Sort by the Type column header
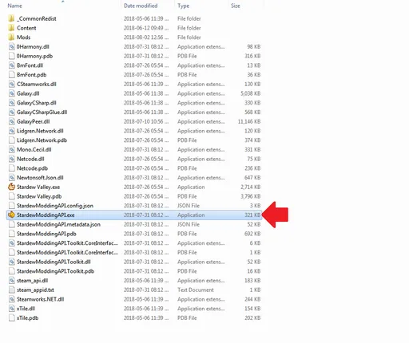The height and width of the screenshot is (343, 409). pyautogui.click(x=184, y=6)
